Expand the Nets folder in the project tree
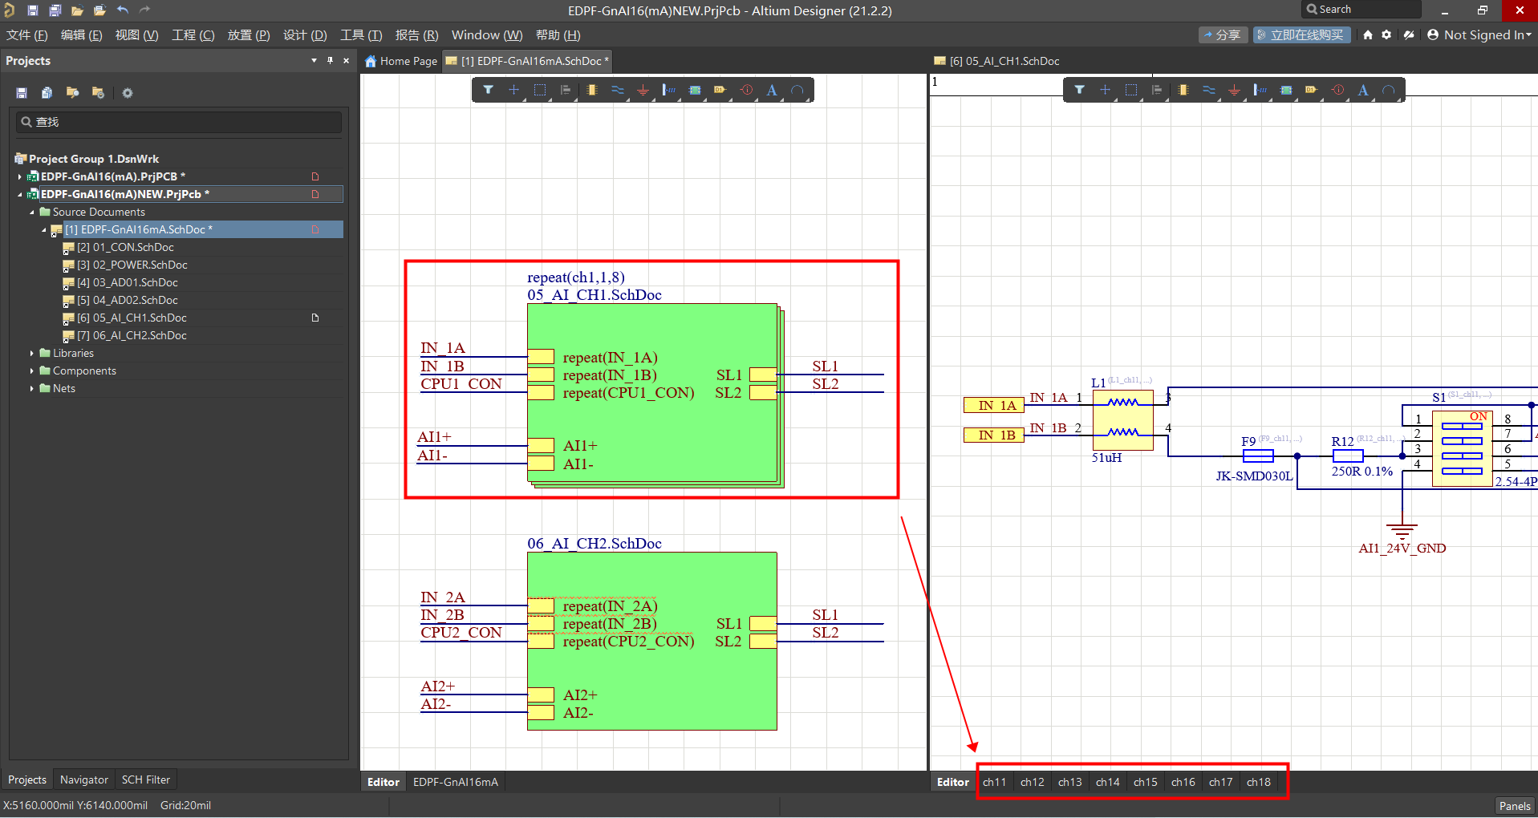Screen dimensions: 1538x818 point(32,389)
